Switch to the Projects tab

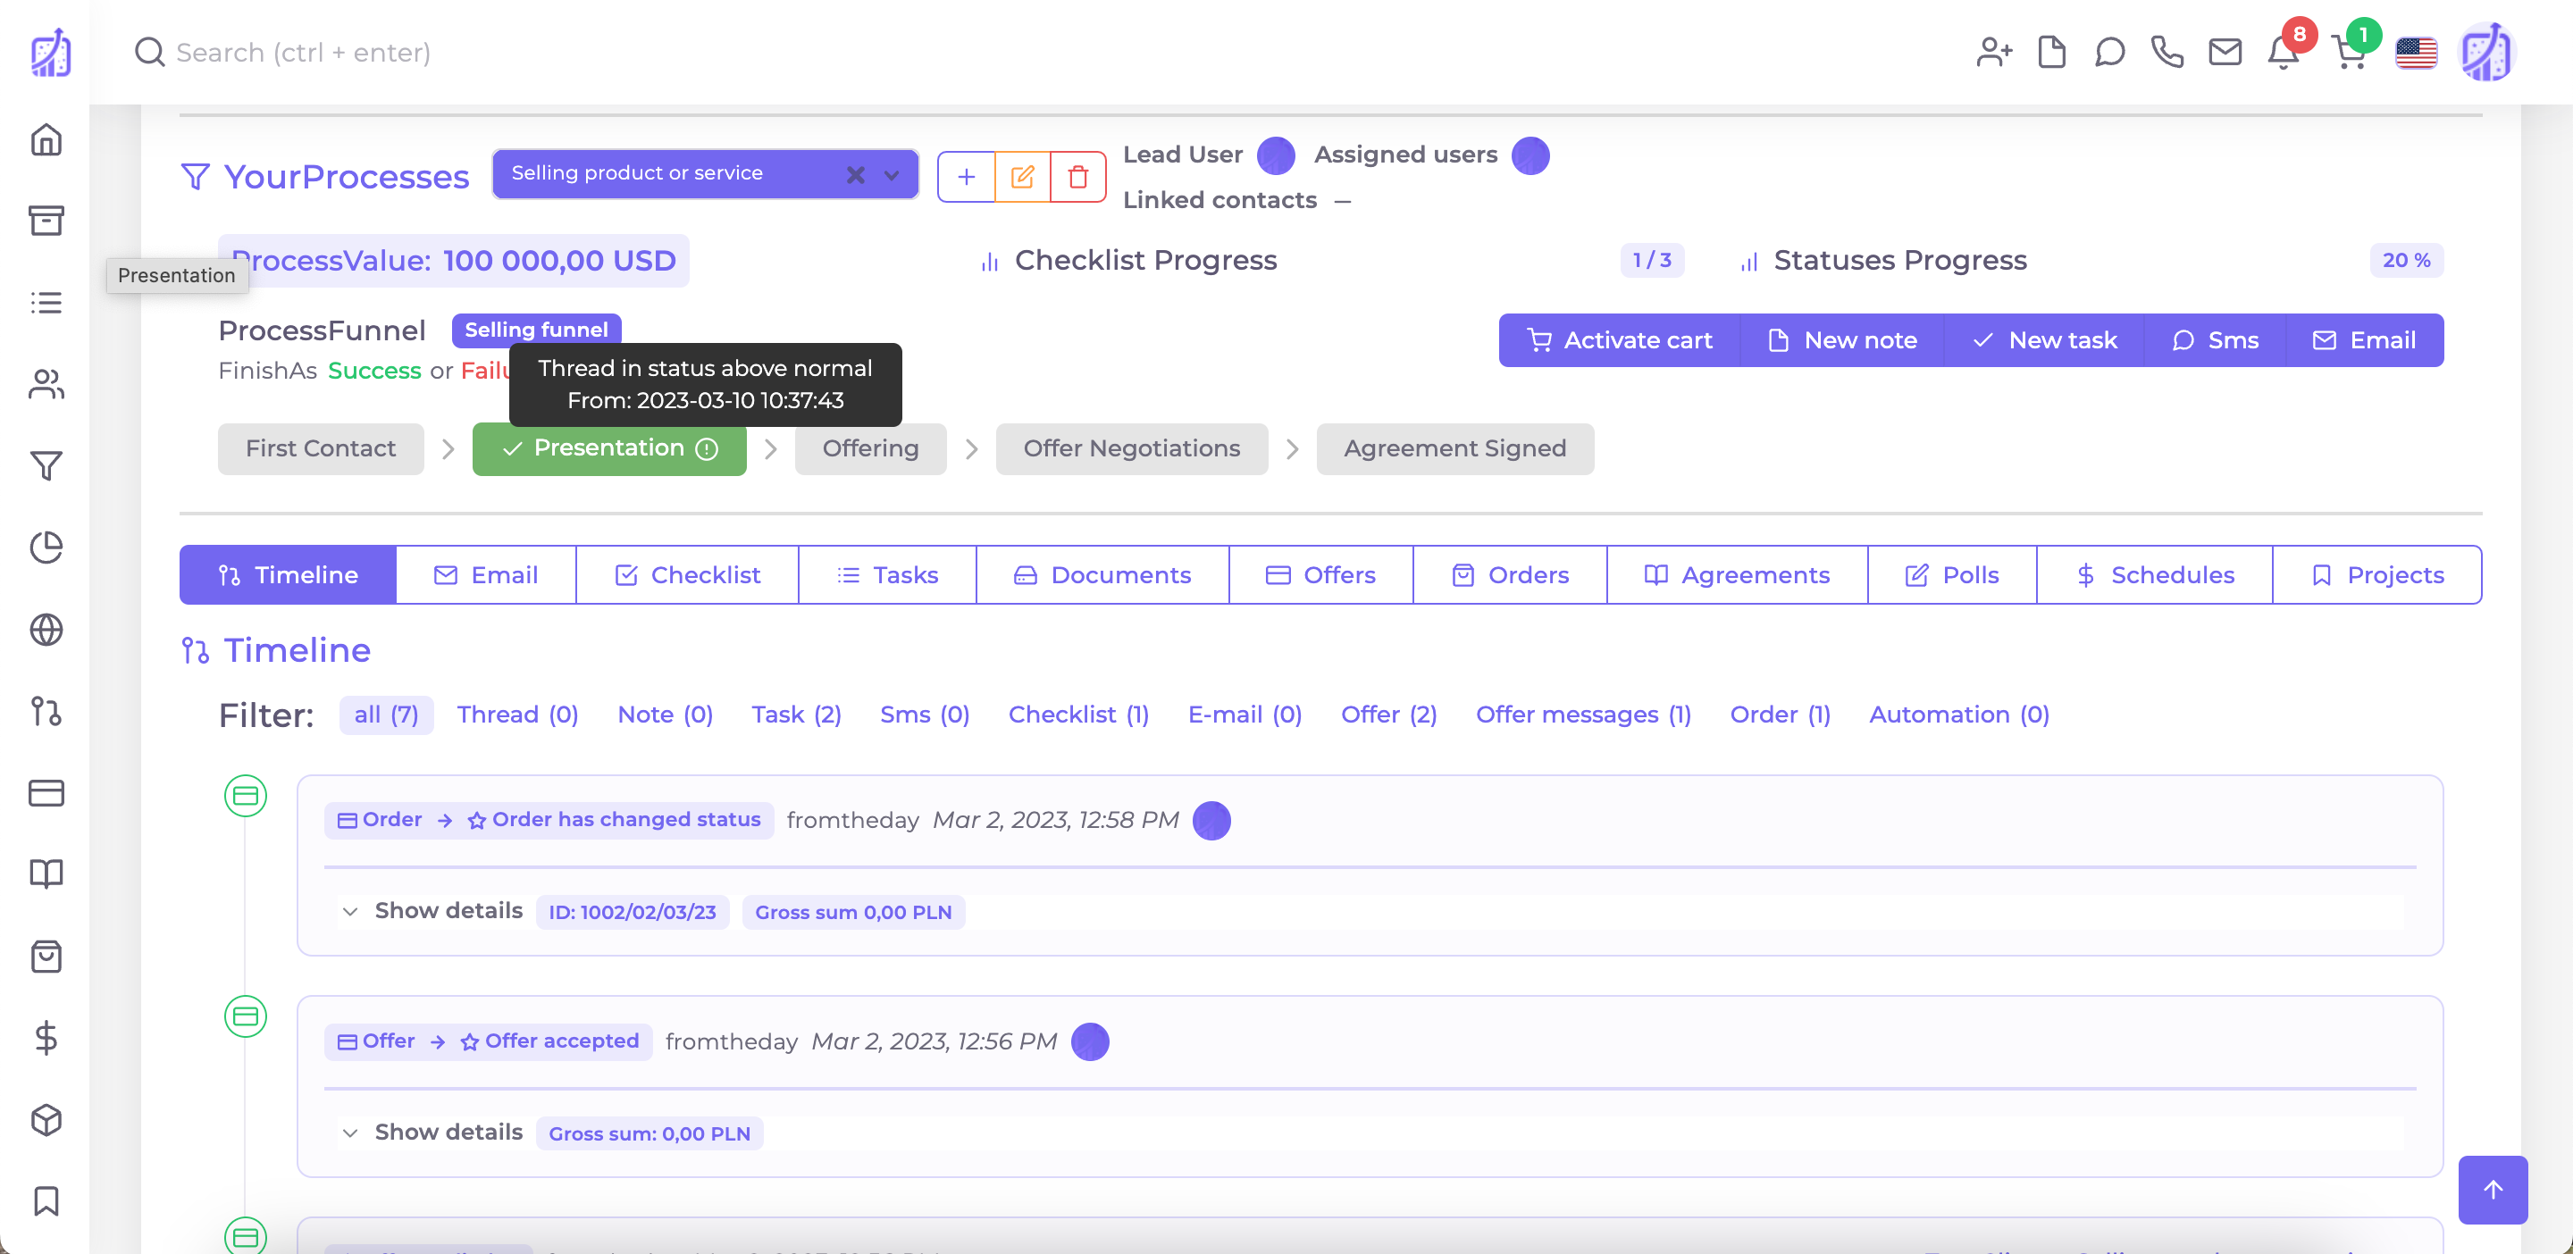click(x=2377, y=575)
